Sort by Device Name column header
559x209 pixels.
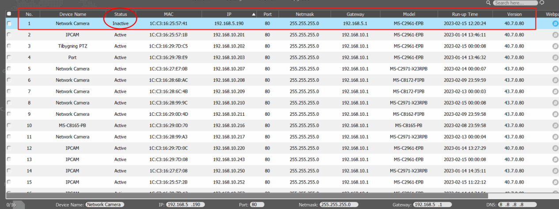[72, 14]
